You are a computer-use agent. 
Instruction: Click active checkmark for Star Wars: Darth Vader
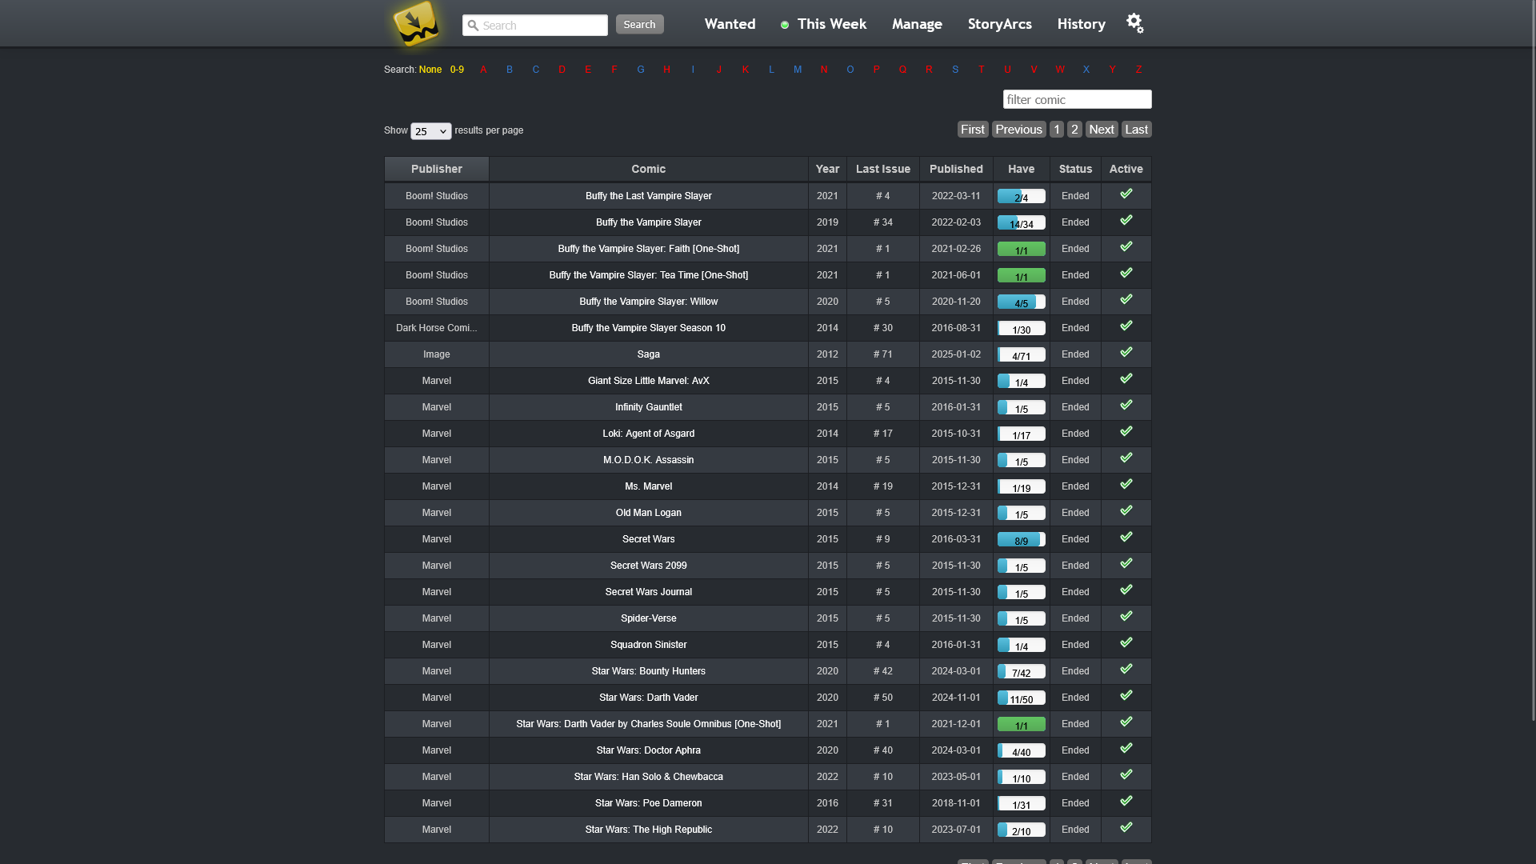point(1126,695)
